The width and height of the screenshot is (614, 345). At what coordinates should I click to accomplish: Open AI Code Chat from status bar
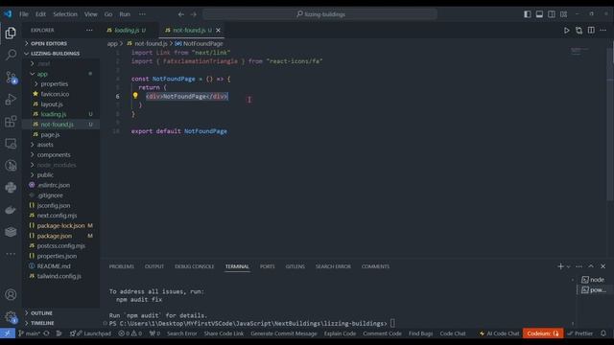[x=499, y=333]
